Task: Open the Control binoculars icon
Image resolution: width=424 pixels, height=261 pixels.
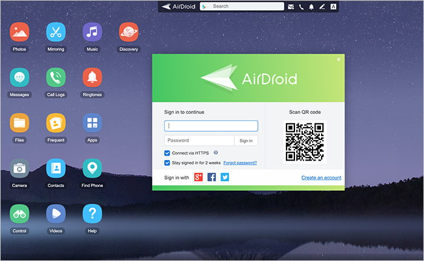Action: click(19, 214)
